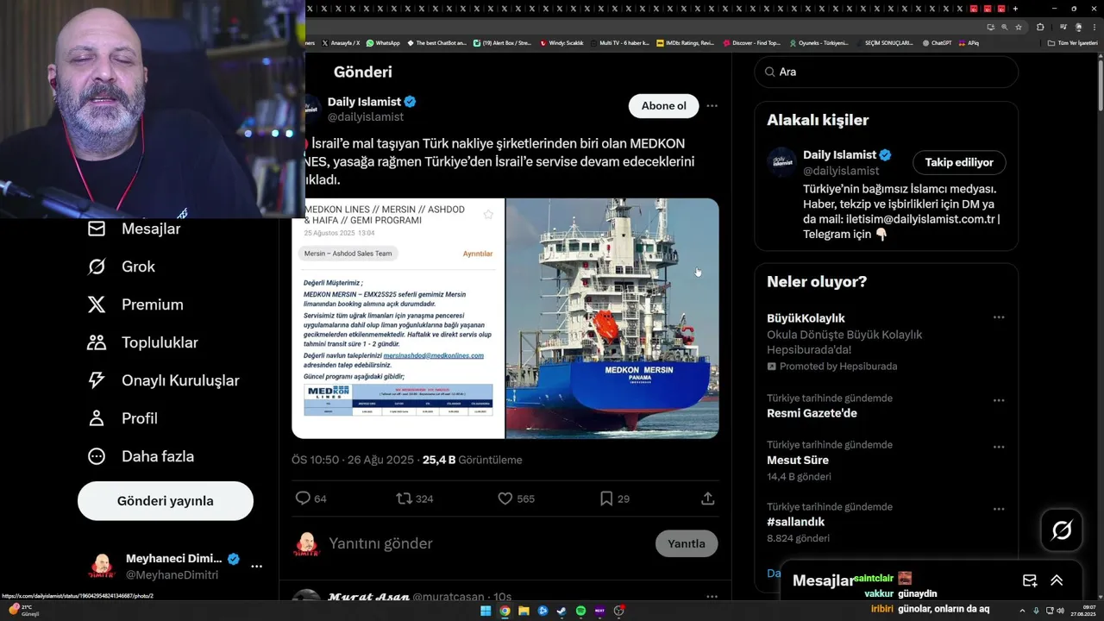Click the Takip ediyor button
Image resolution: width=1104 pixels, height=621 pixels.
pos(959,162)
